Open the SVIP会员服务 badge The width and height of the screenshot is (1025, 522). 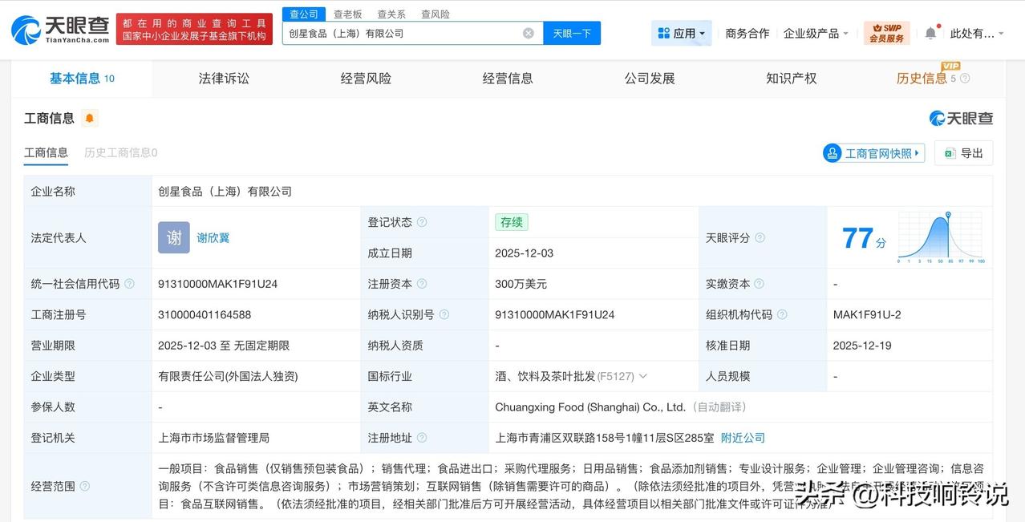point(886,32)
